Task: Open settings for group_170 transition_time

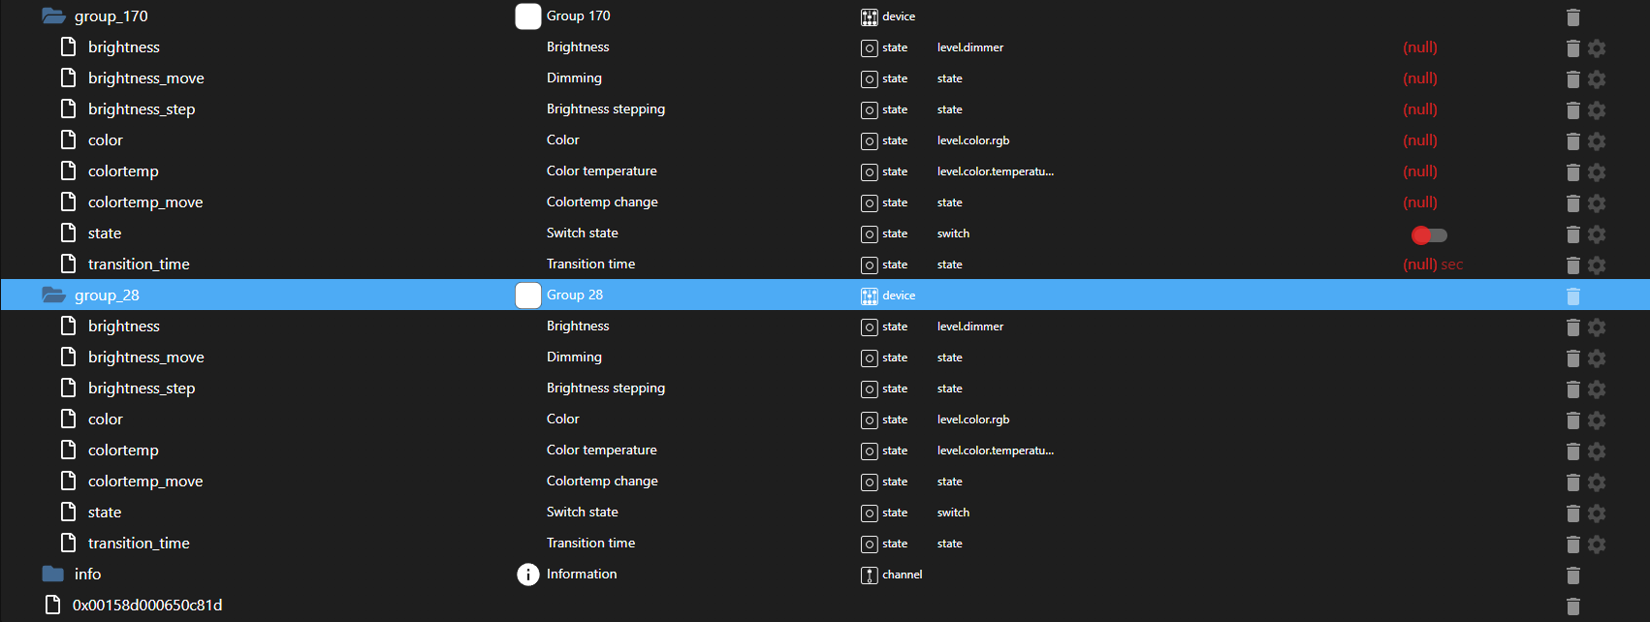Action: click(1597, 264)
